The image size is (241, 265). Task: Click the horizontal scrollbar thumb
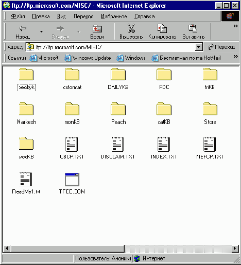click(67, 248)
